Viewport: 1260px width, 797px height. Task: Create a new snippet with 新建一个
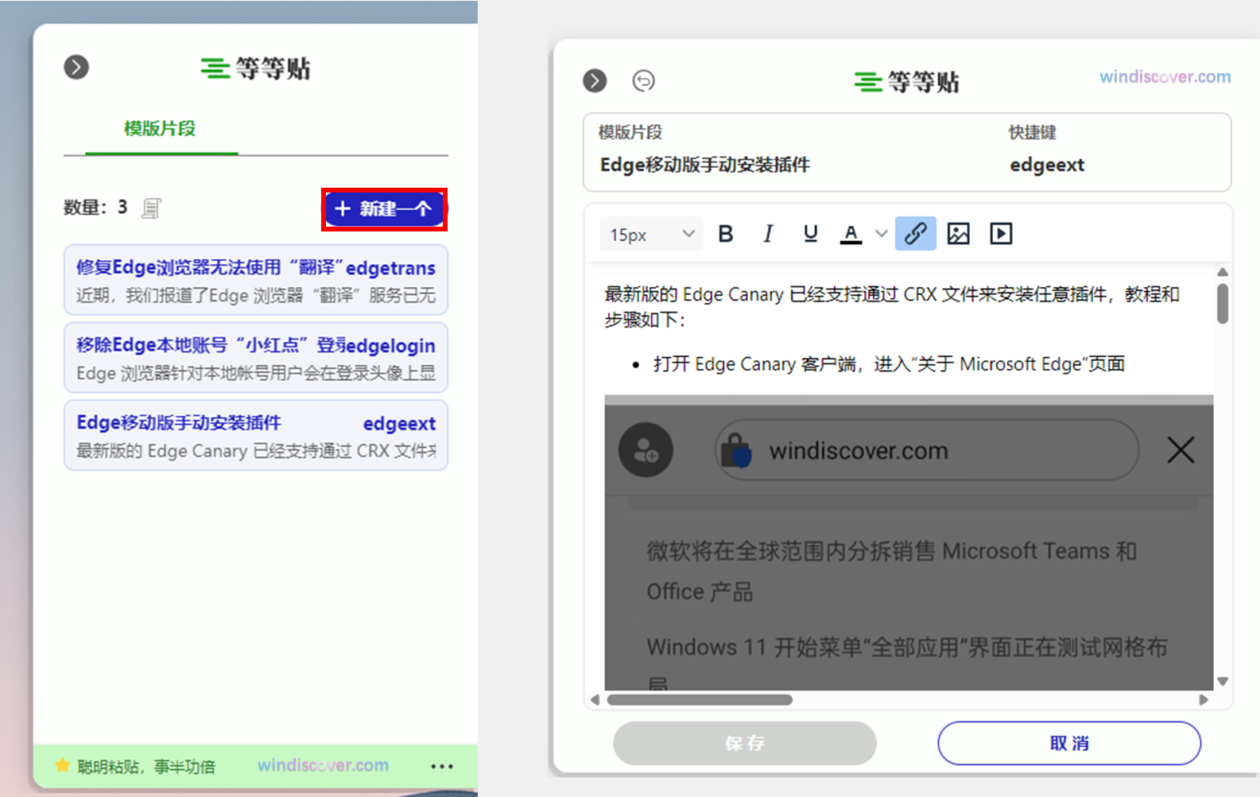(385, 209)
